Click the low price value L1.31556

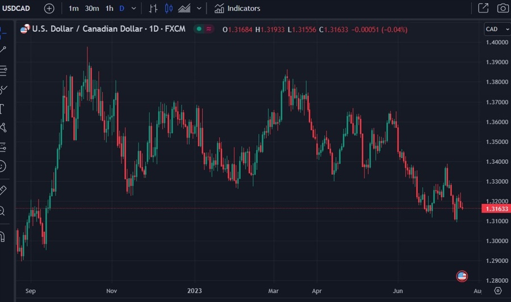click(x=302, y=29)
